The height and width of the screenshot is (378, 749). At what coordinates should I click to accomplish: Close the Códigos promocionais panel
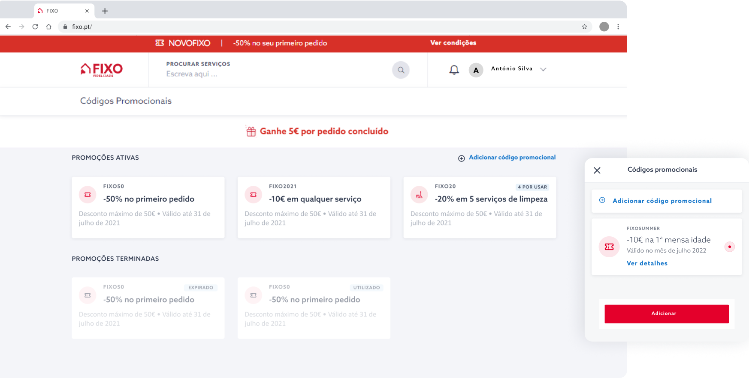click(597, 170)
